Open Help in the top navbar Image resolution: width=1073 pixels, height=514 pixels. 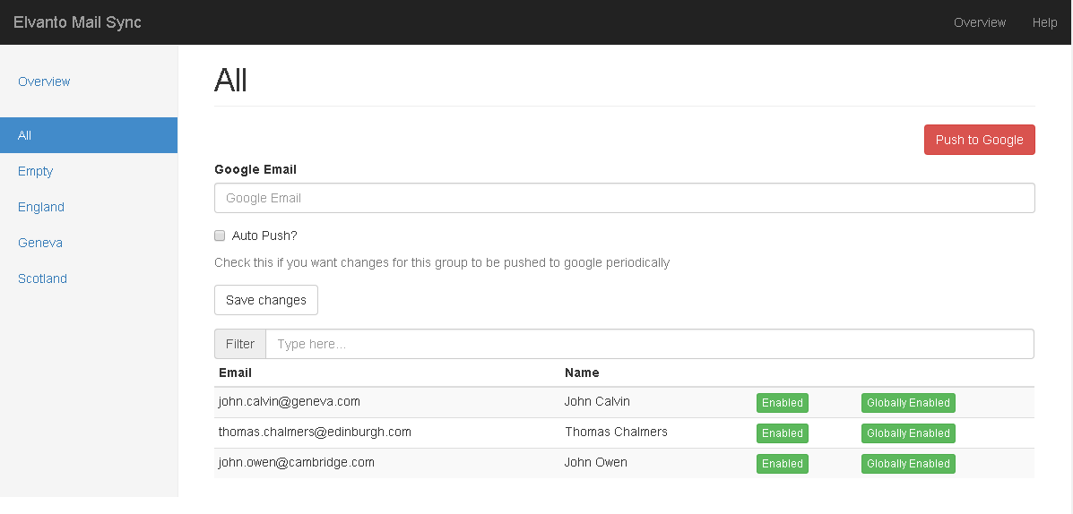[1044, 22]
